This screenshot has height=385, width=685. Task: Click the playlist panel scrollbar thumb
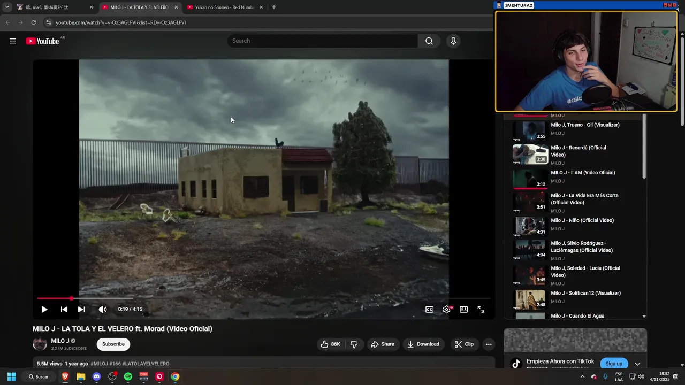[x=644, y=145]
